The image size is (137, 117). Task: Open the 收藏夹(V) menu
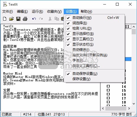54,12
